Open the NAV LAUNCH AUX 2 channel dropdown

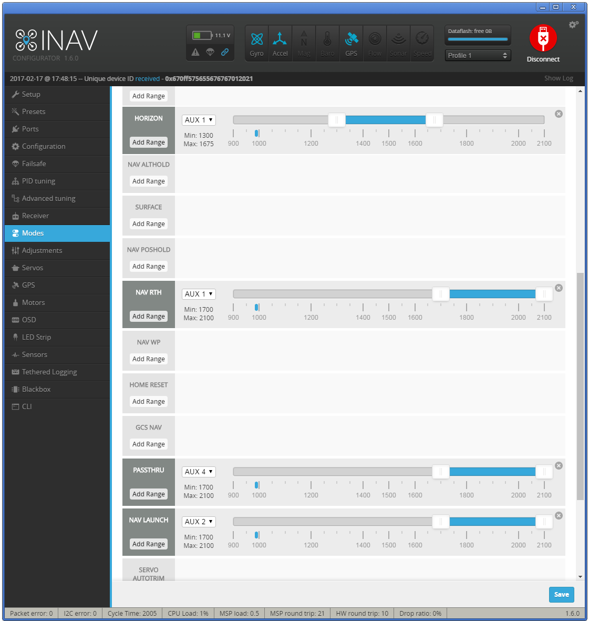pos(199,522)
